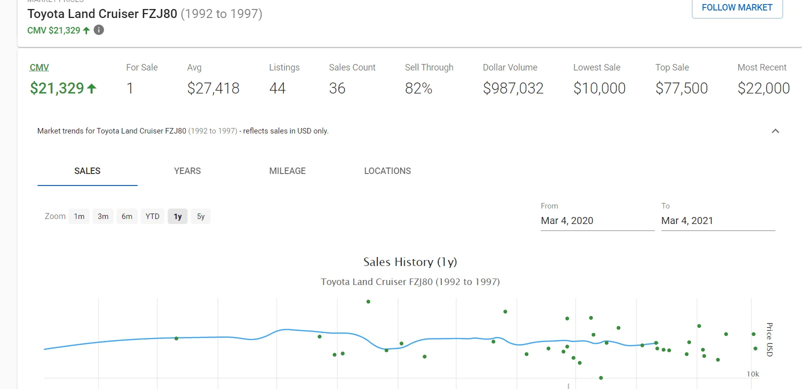
Task: Click the CMV info icon in header
Action: pos(99,30)
